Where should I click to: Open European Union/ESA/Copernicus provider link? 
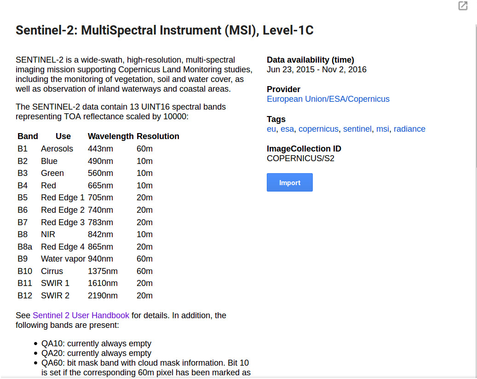328,99
